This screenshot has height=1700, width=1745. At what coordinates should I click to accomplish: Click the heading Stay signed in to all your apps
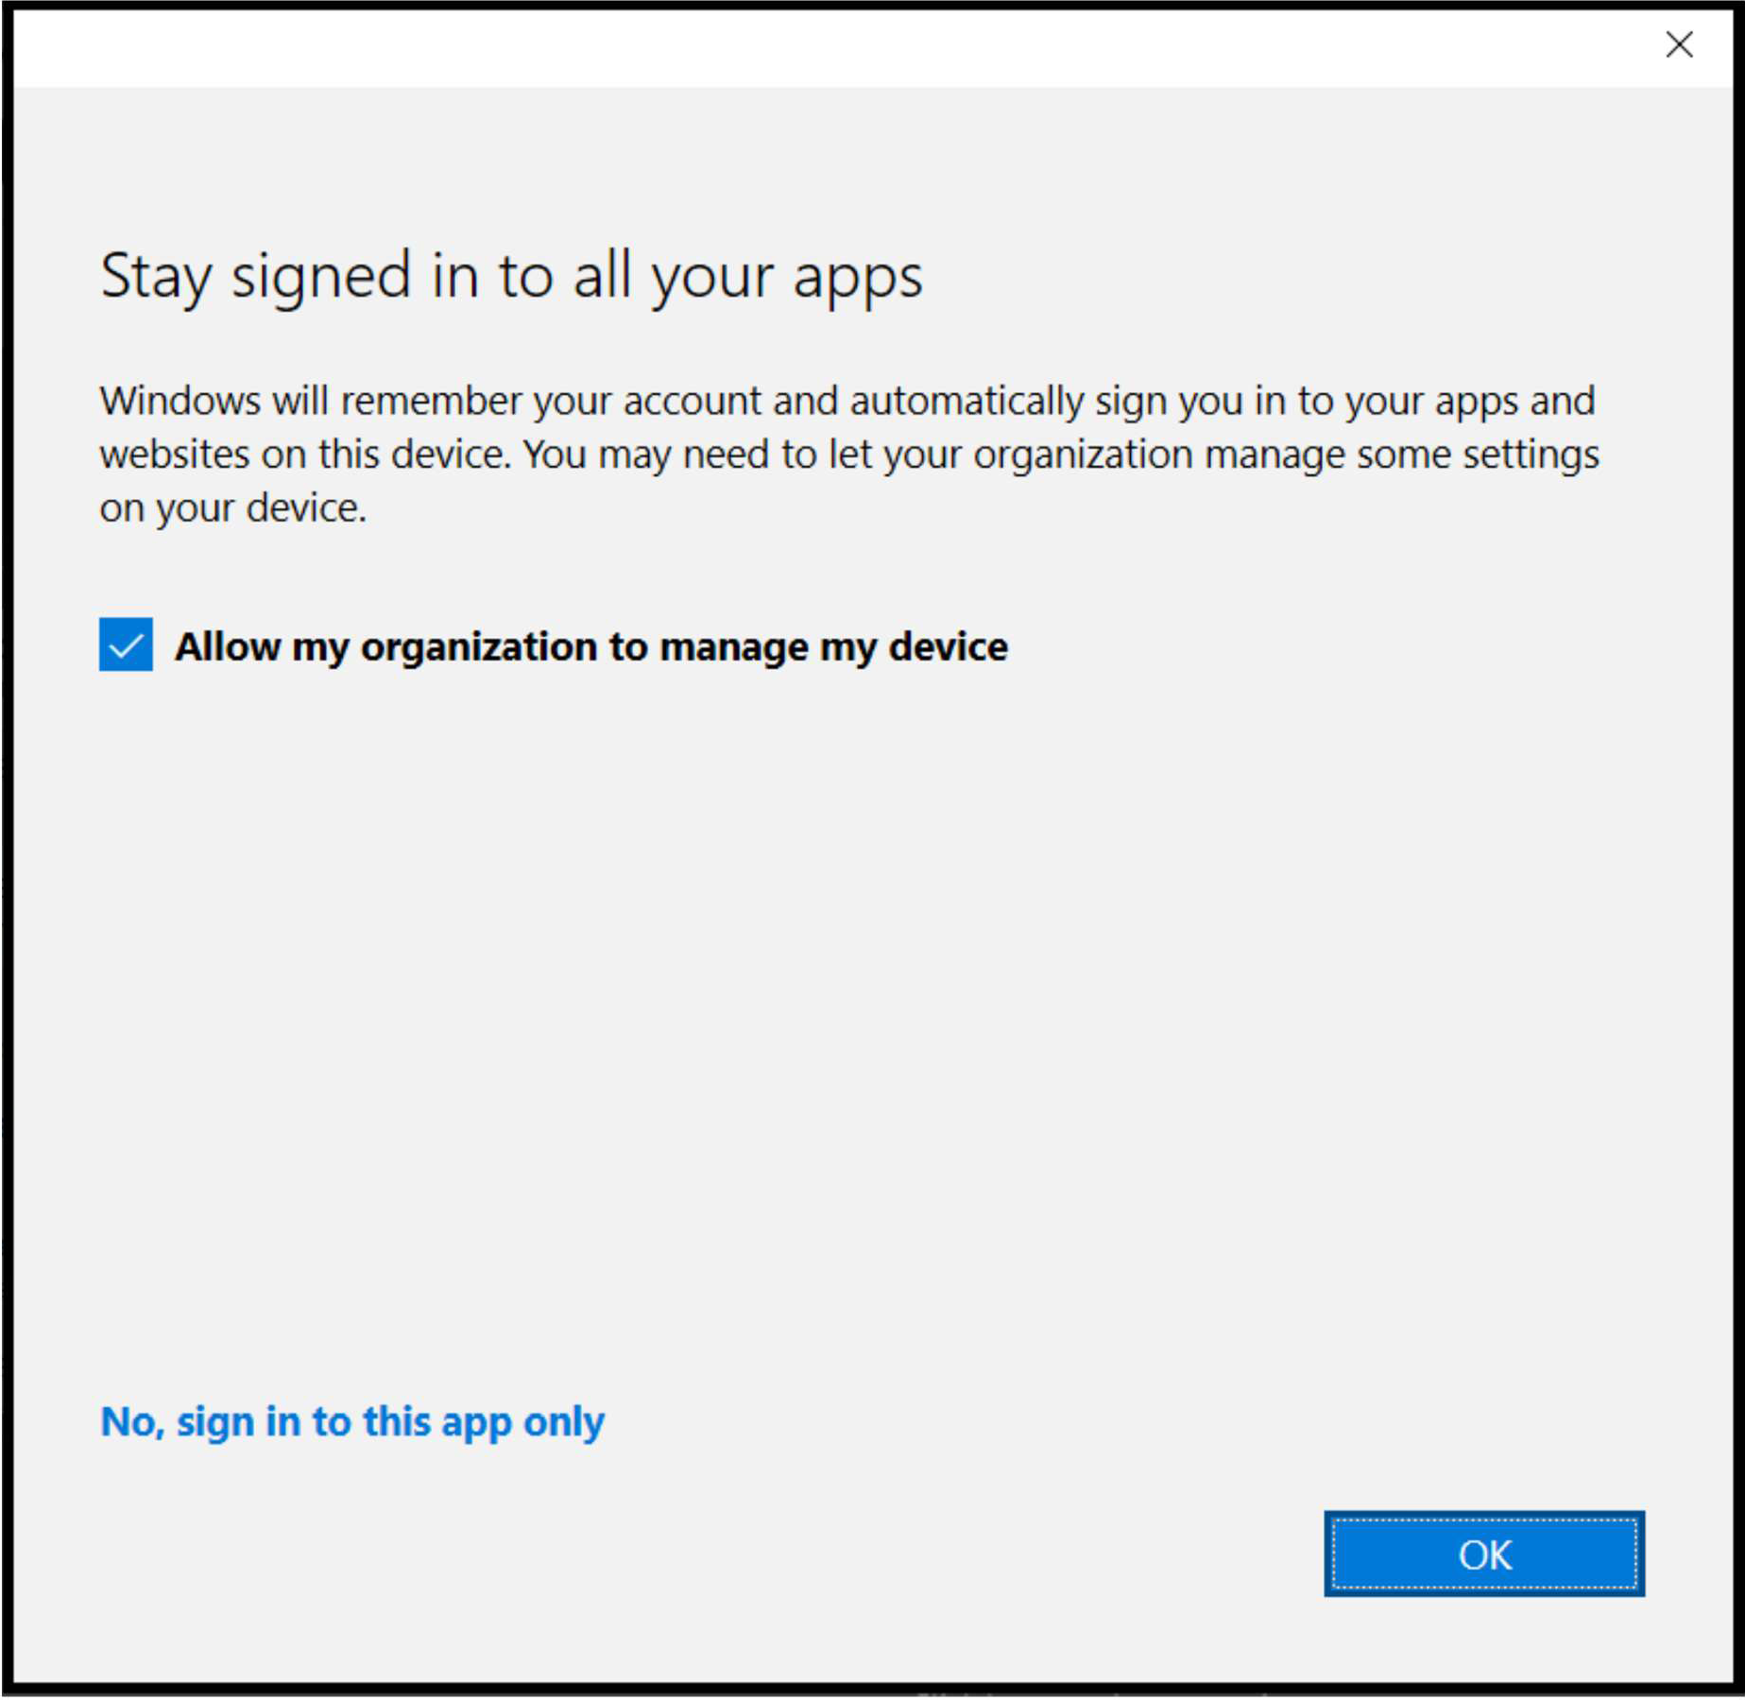[511, 278]
